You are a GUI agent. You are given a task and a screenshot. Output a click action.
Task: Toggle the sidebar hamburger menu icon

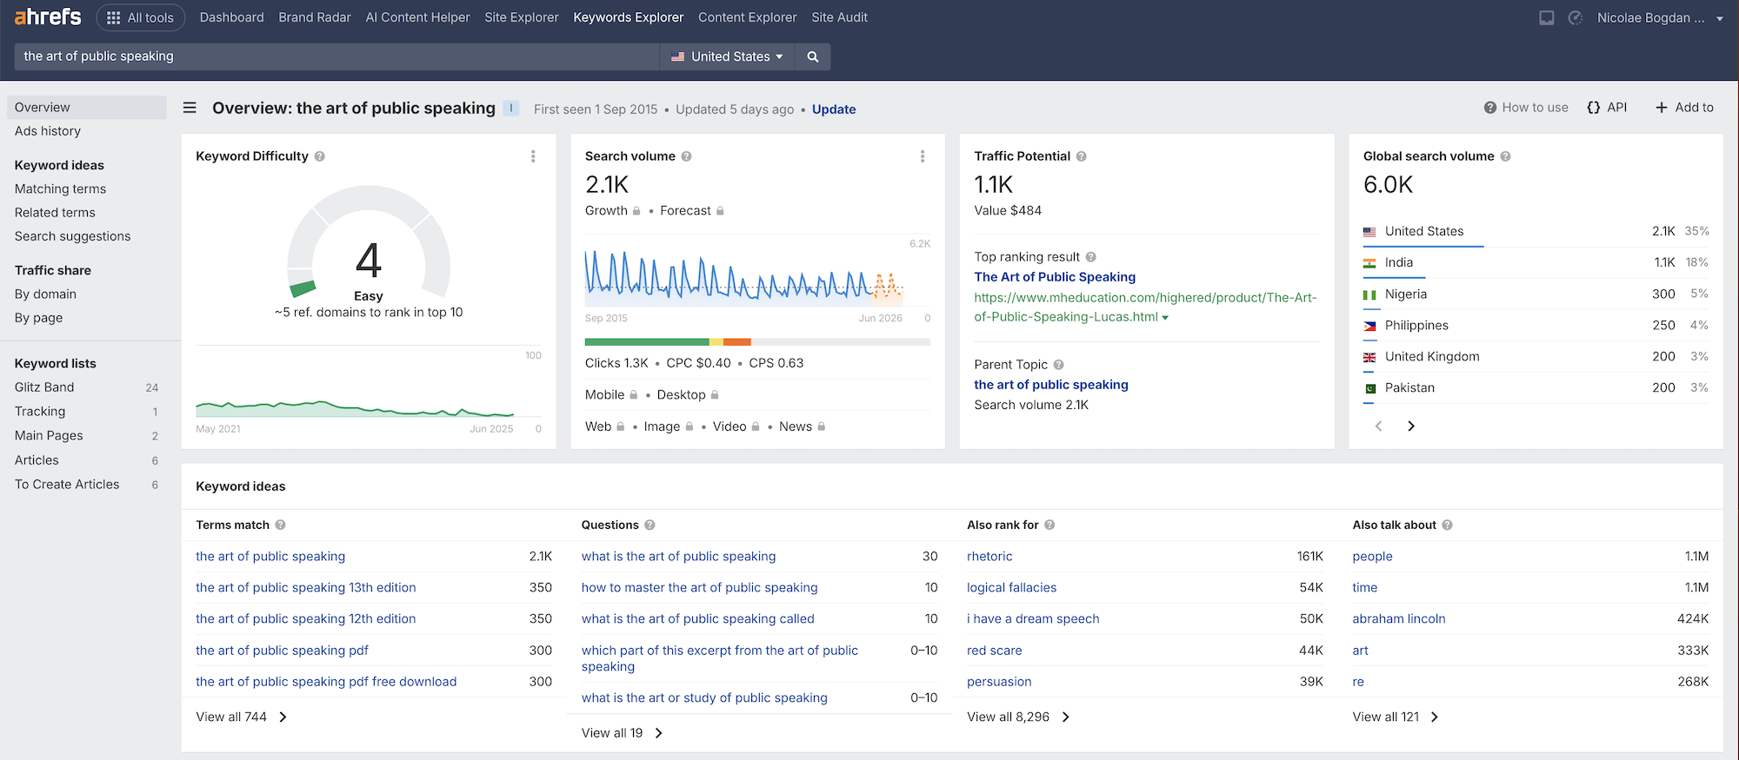coord(190,108)
